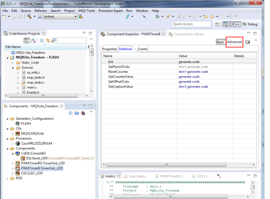Click the back navigation arrow toolbar icon

coord(212,17)
